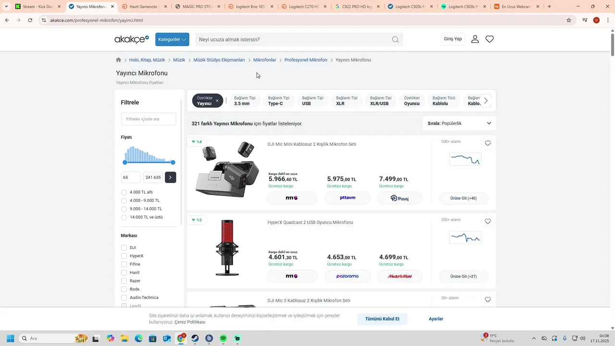
Task: Open Profesyonel Mikrofon breadcrumb
Action: pyautogui.click(x=306, y=60)
